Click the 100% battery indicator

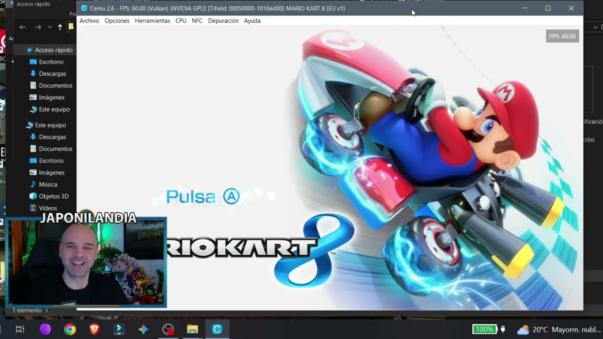[x=484, y=330]
